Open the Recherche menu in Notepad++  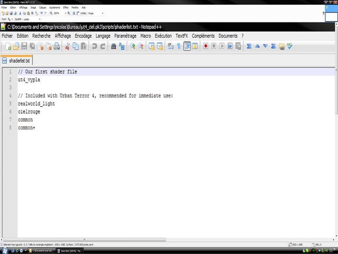[x=41, y=36]
